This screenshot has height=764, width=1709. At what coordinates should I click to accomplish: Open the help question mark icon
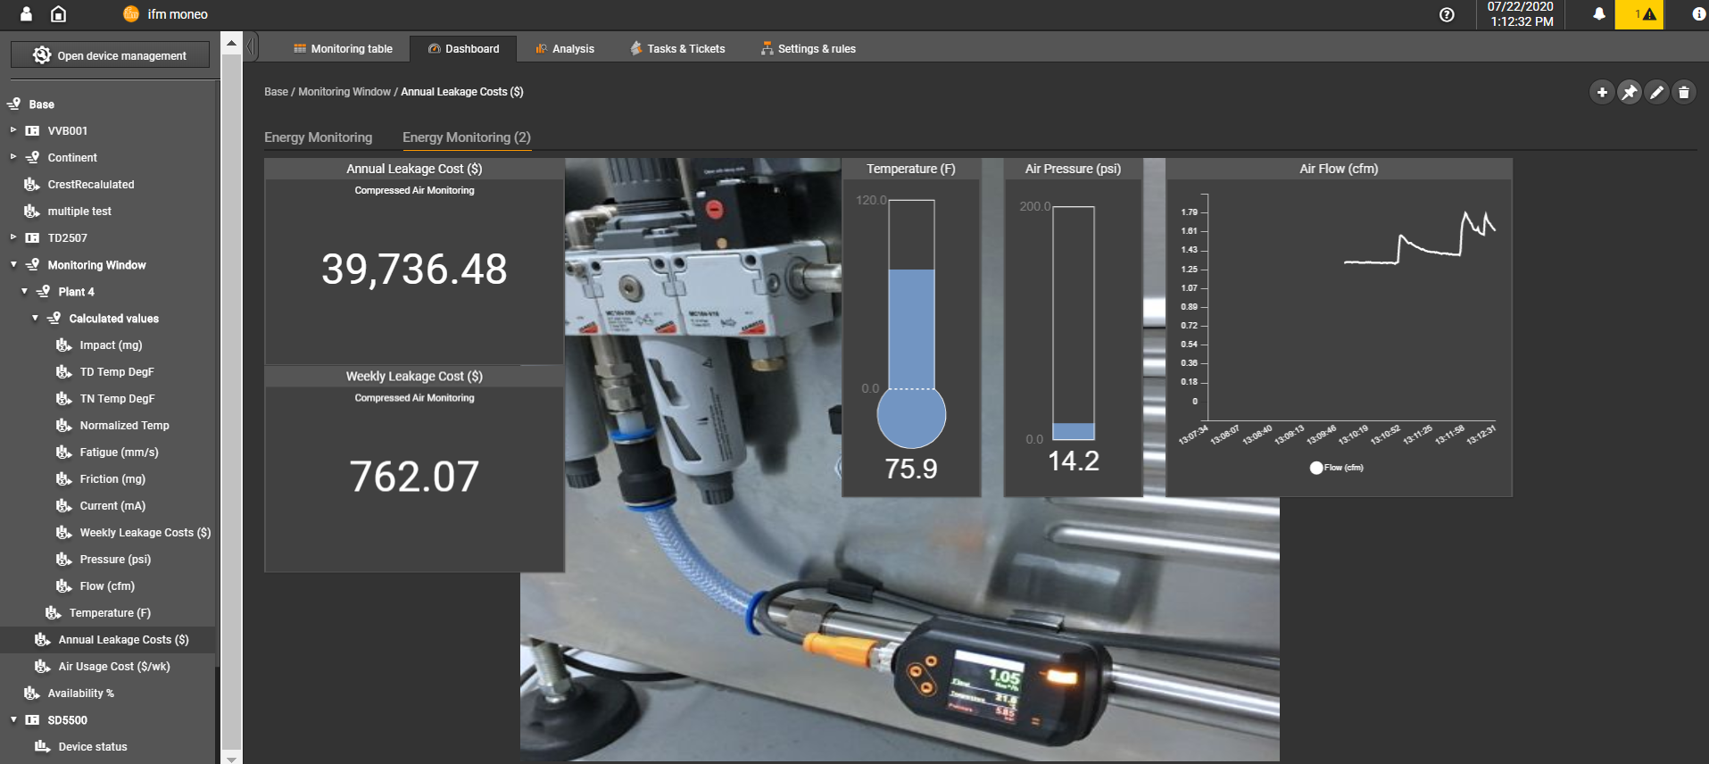pyautogui.click(x=1447, y=14)
